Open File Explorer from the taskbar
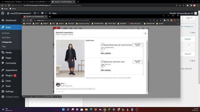The image size is (200, 112). 86,110
